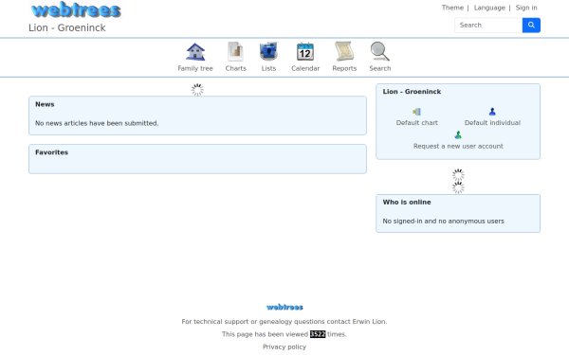Click the Lion - Groeninck tree title
The height and width of the screenshot is (355, 569).
(x=66, y=27)
